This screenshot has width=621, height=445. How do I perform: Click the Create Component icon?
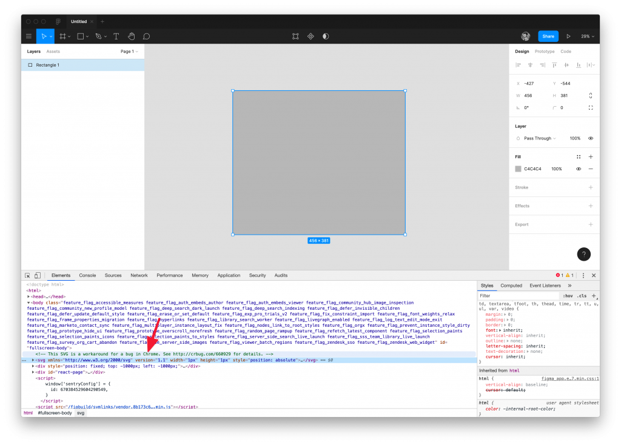(310, 36)
